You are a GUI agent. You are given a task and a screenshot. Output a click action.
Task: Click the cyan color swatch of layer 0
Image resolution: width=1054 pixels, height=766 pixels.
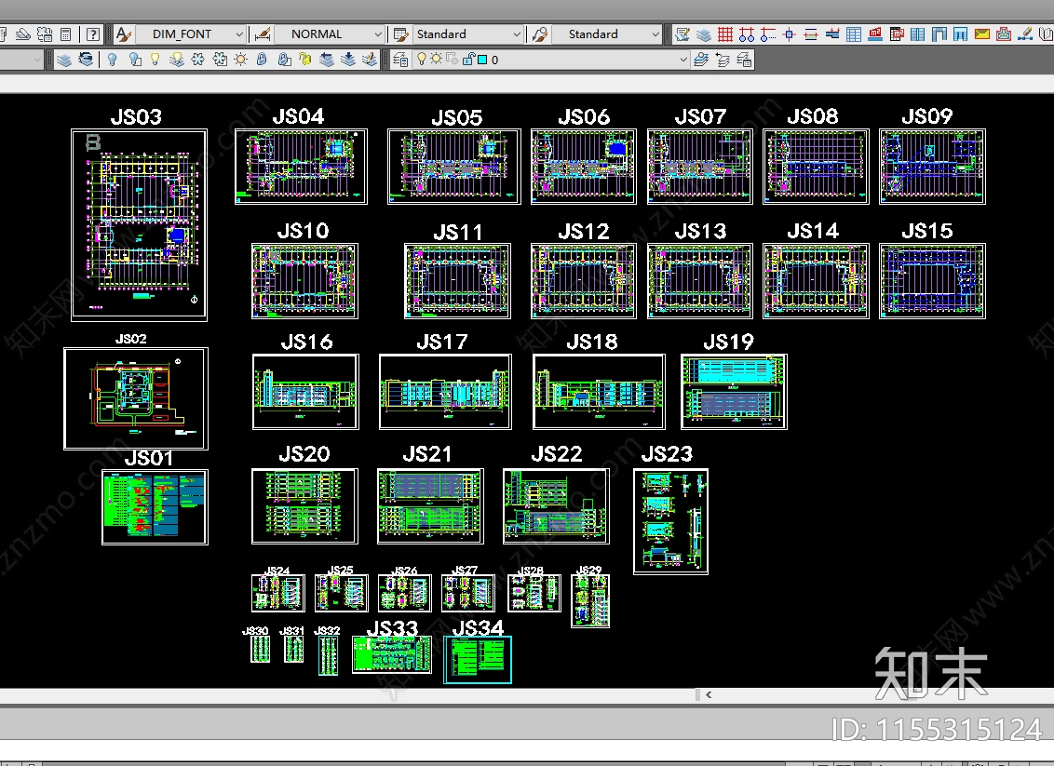point(482,60)
